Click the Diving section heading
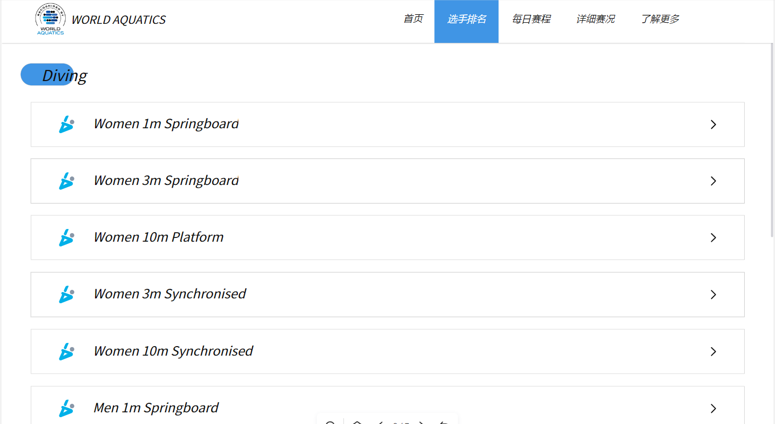Viewport: 775px width, 424px height. click(64, 75)
